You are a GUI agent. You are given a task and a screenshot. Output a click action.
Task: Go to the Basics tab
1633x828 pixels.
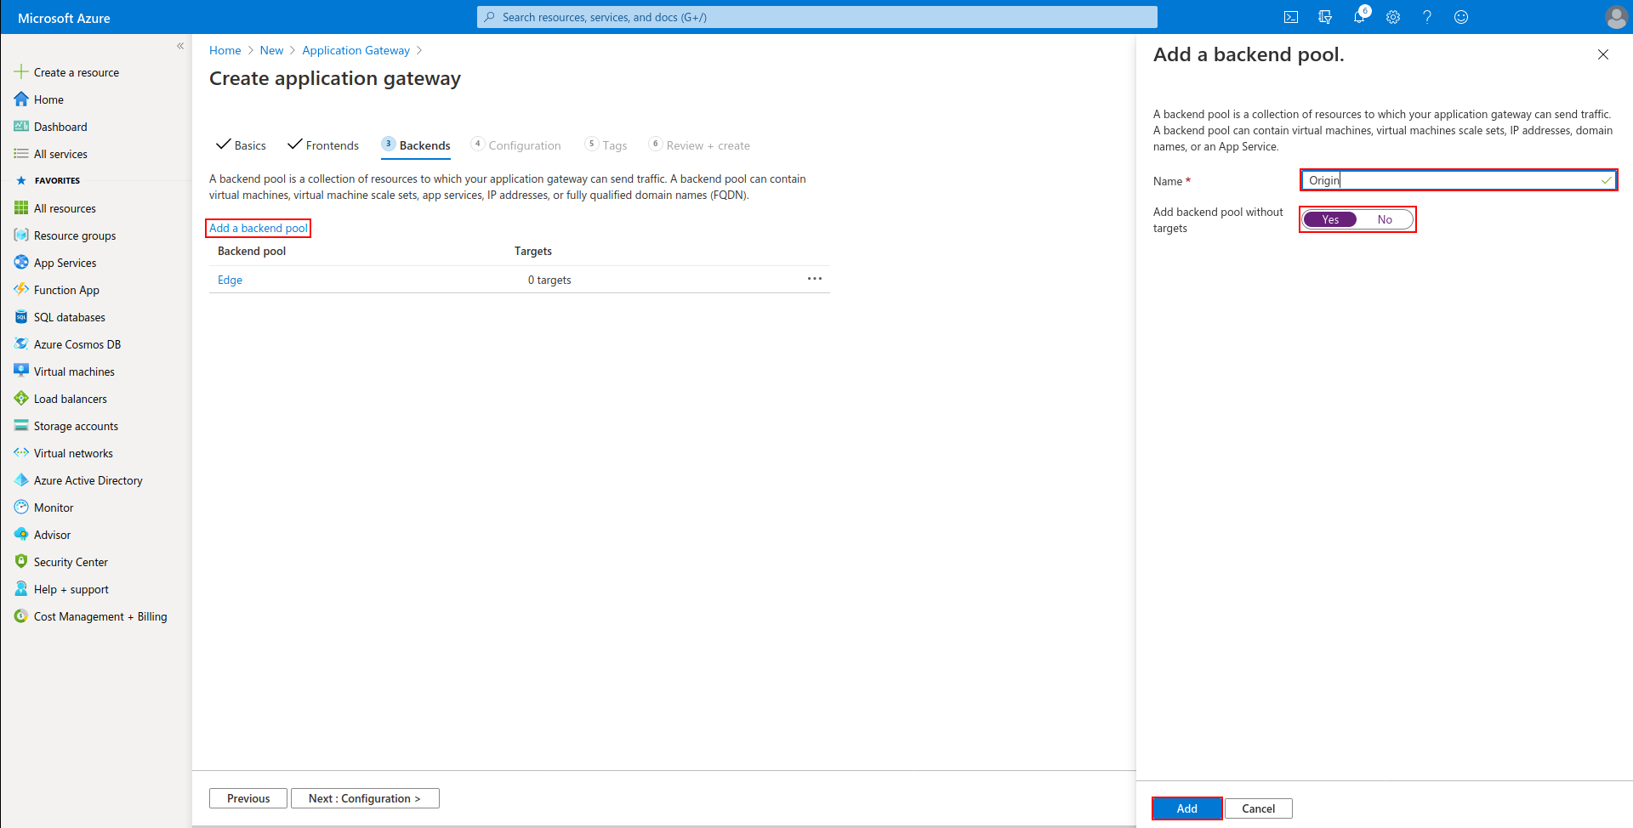tap(241, 145)
